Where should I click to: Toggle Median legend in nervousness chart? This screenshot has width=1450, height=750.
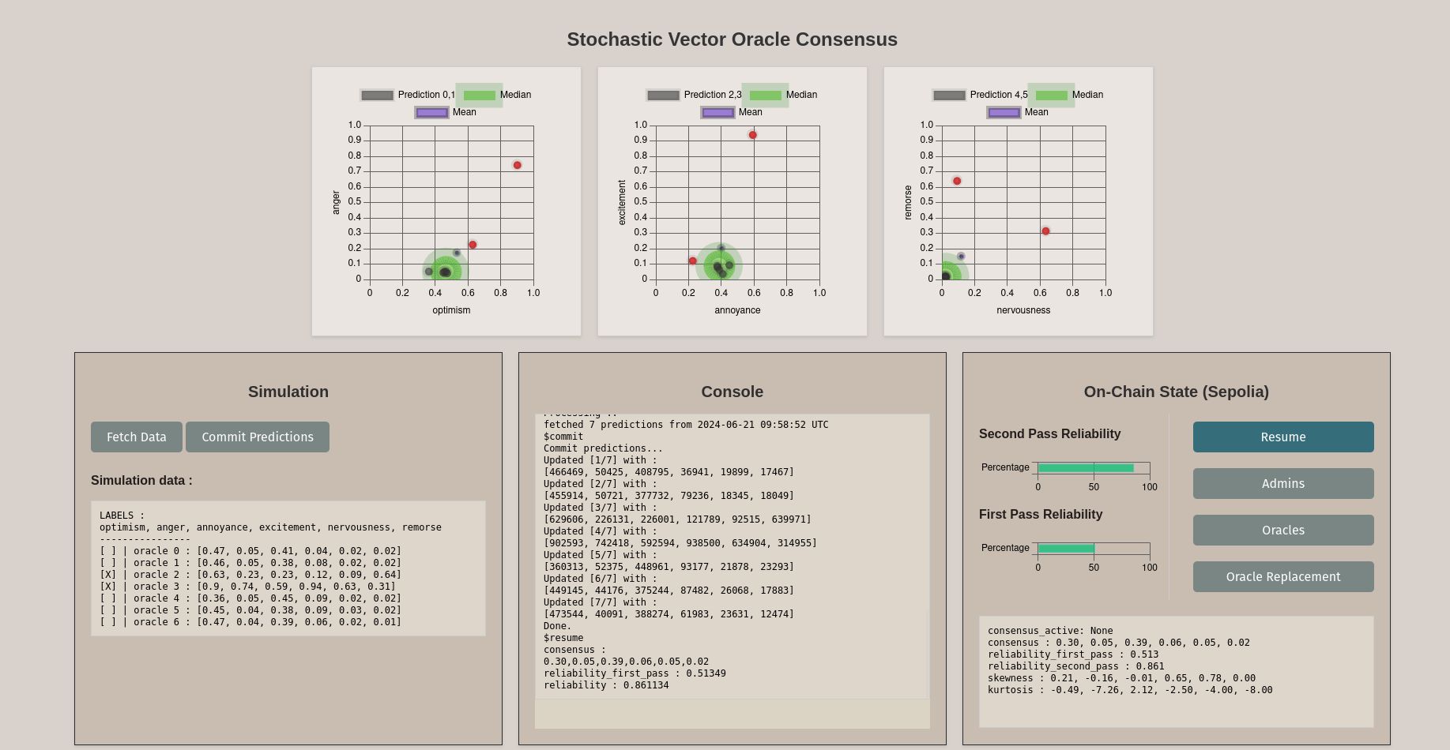(x=1051, y=95)
